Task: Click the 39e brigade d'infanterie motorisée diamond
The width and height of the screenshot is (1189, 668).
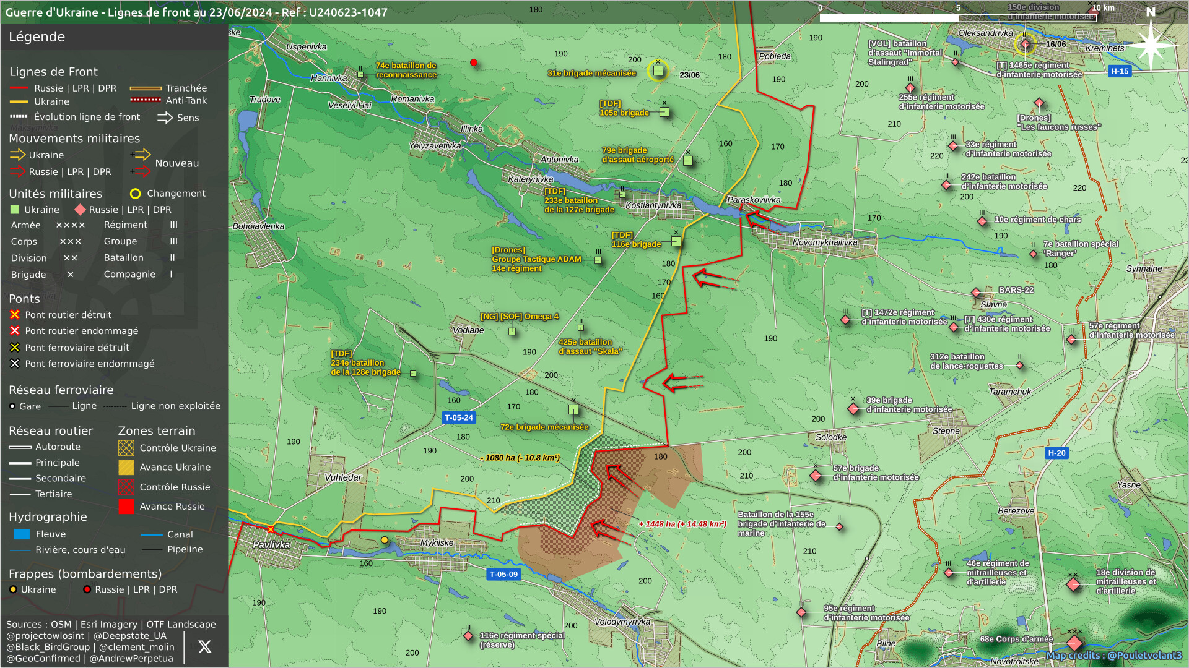Action: [853, 409]
